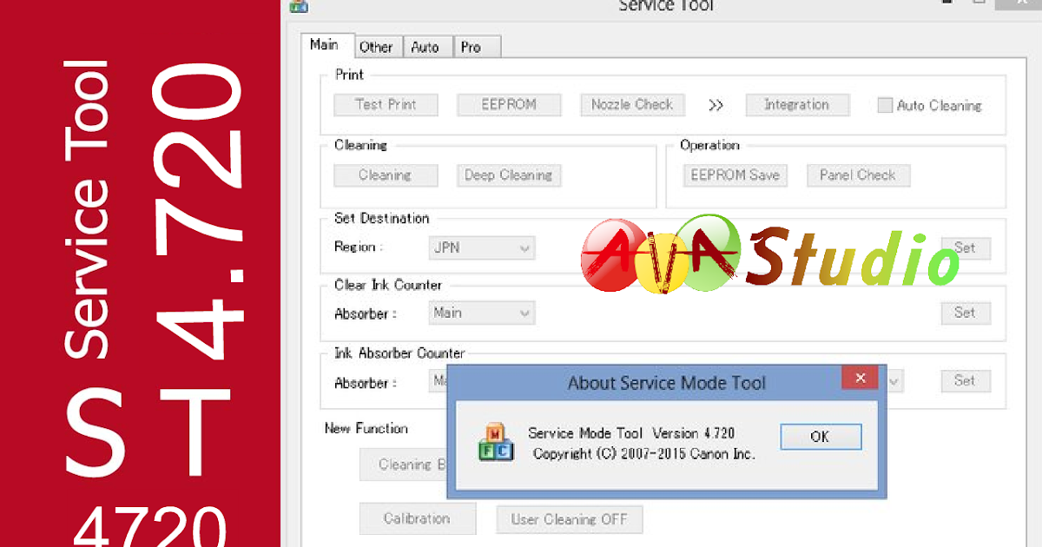Expand the Region JPN dropdown
Screen dimensions: 1042x547
point(482,247)
